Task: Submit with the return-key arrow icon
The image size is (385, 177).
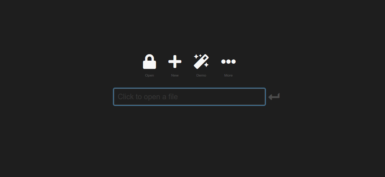Action: coord(274,97)
